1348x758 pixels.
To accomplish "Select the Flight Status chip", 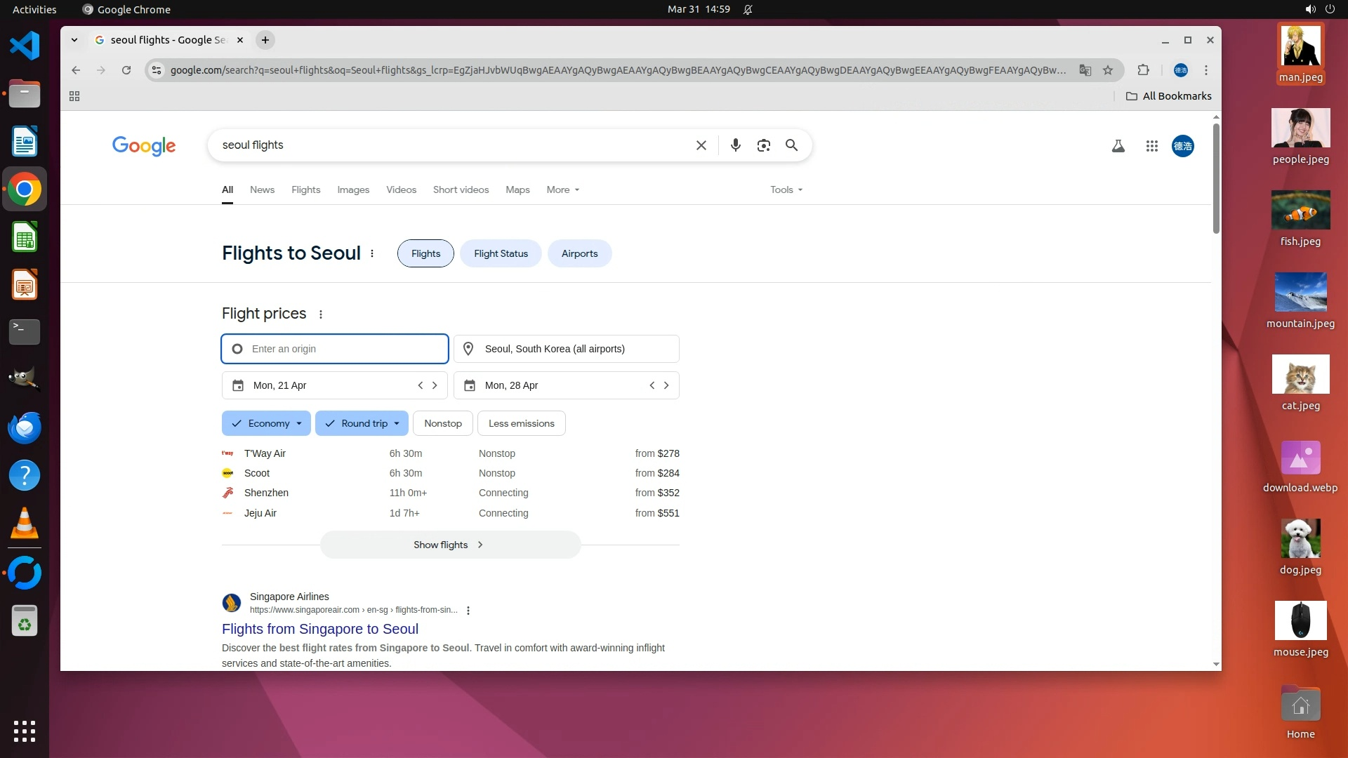I will (x=501, y=253).
